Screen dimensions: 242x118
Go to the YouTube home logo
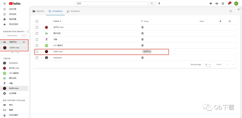(x=15, y=4)
